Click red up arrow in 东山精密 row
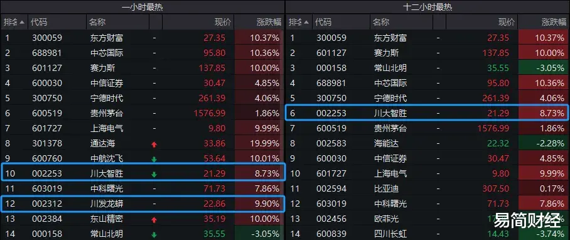This screenshot has height=240, width=570. [x=154, y=220]
